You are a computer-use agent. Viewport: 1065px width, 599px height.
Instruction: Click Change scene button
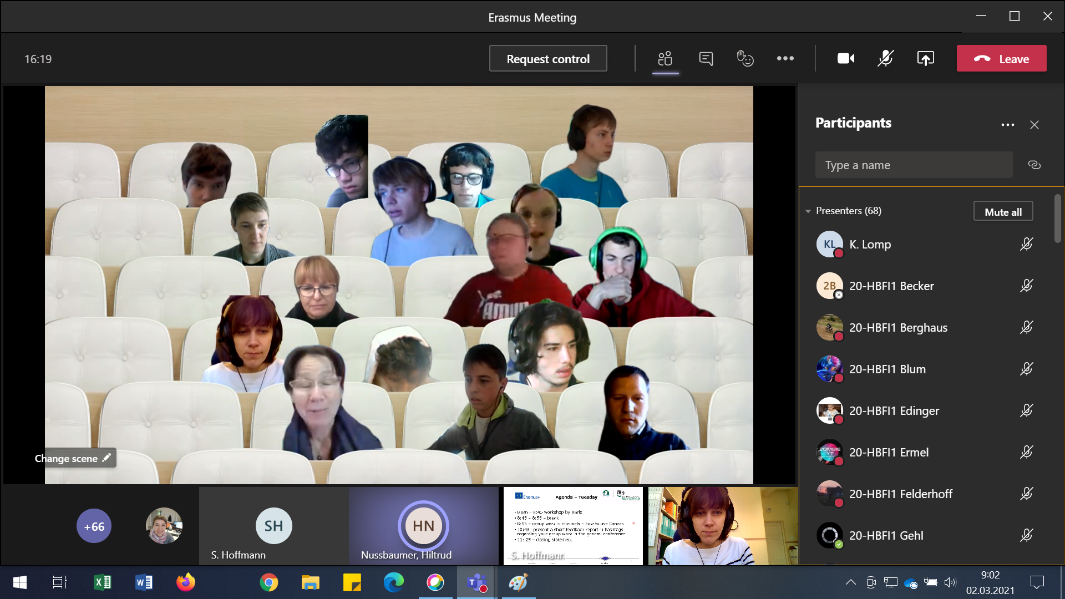[x=73, y=458]
